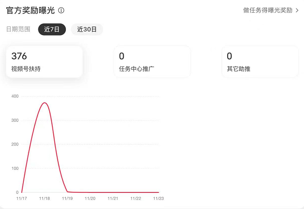
Task: Select the 任务中心推广 stats card
Action: (x=152, y=62)
